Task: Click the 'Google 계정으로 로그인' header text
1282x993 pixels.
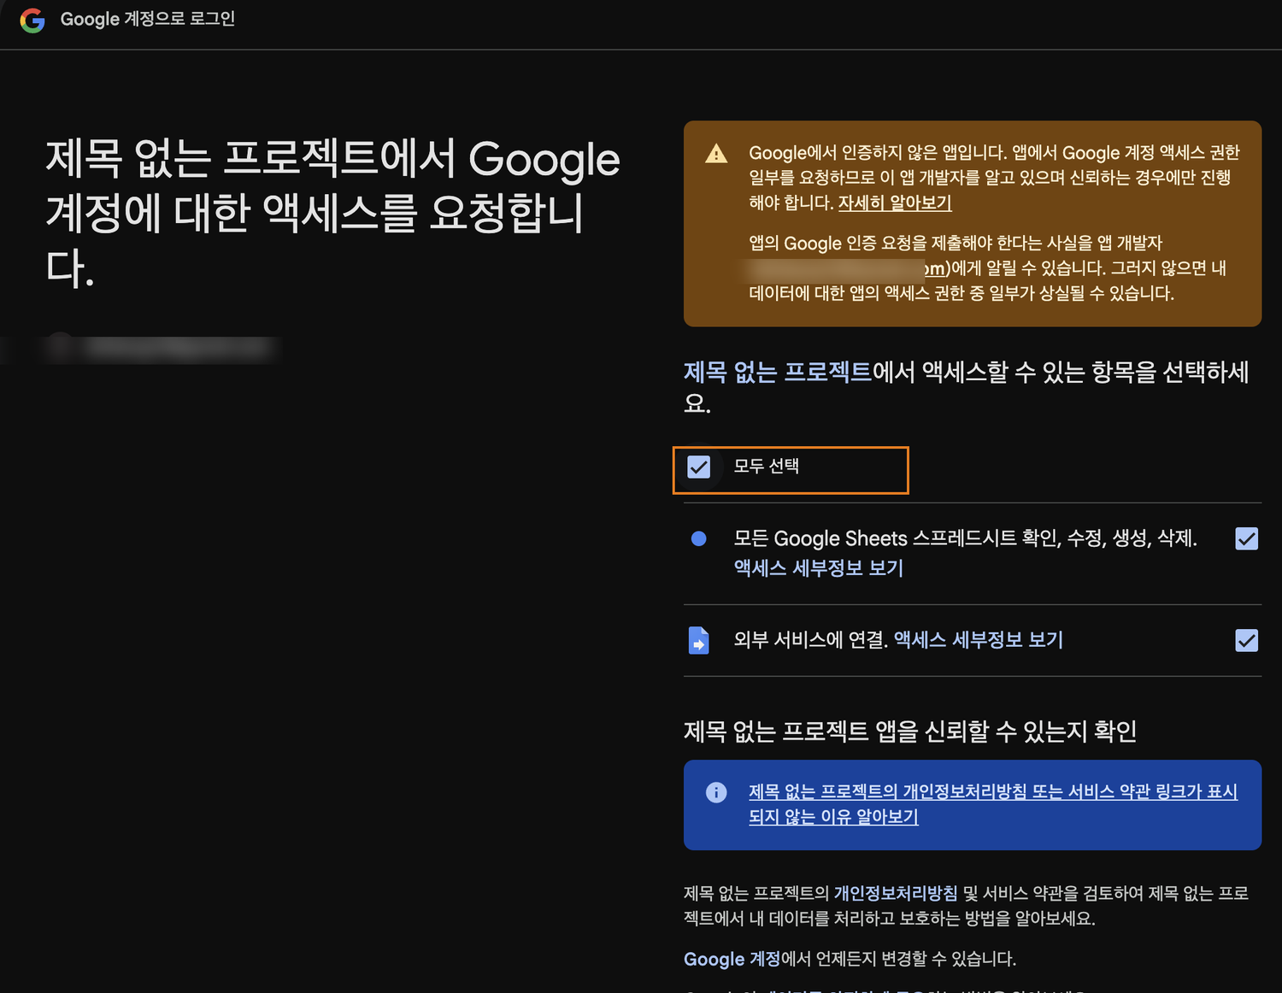Action: pyautogui.click(x=147, y=19)
